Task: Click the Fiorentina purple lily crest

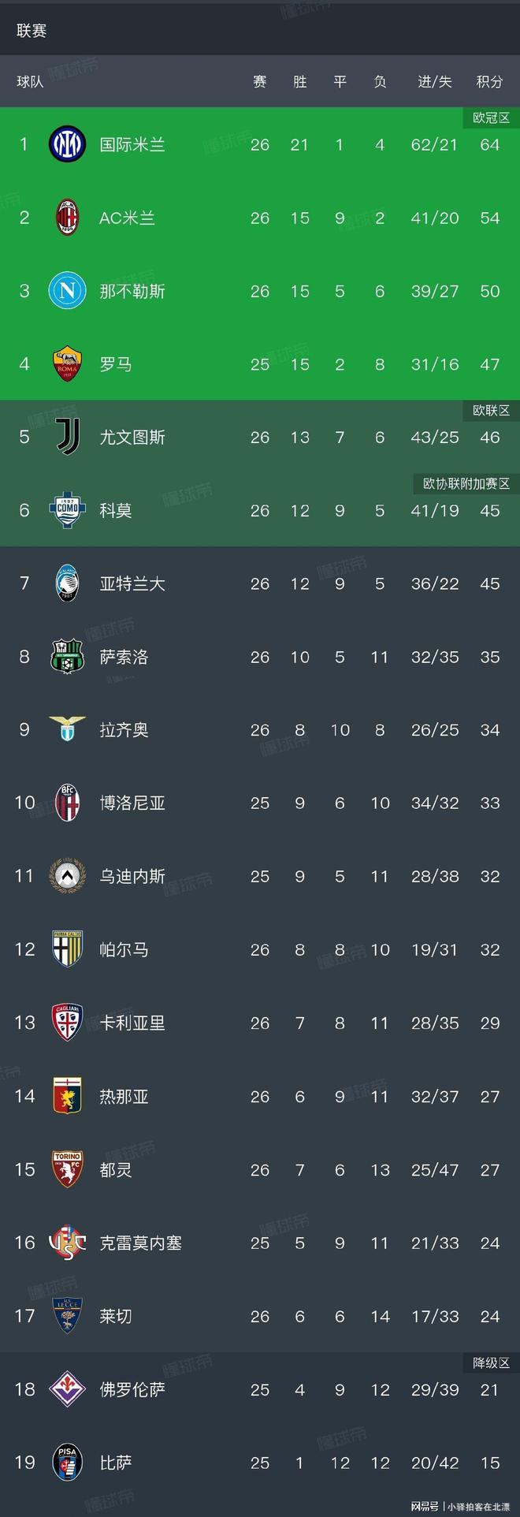Action: pyautogui.click(x=67, y=1388)
